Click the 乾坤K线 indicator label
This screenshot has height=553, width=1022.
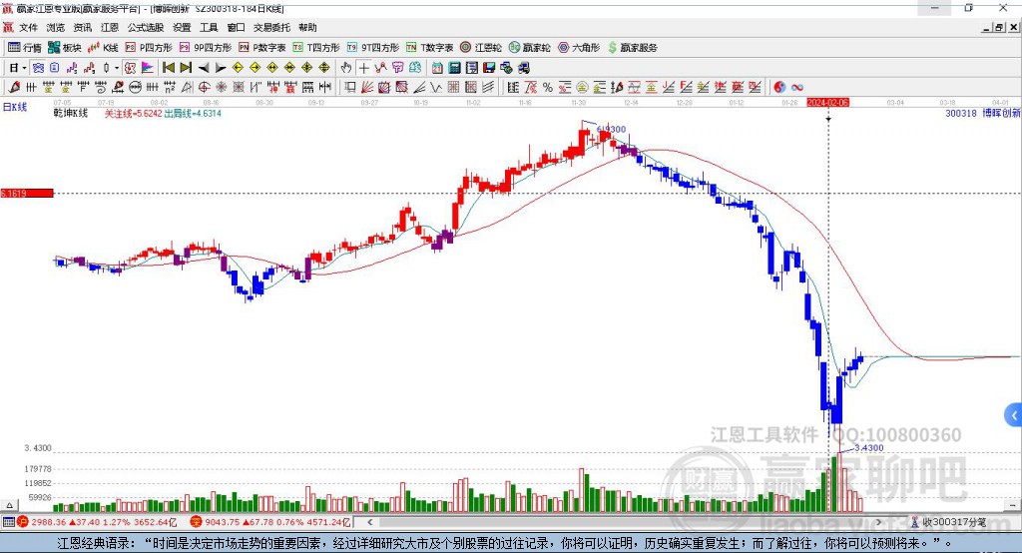coord(71,114)
